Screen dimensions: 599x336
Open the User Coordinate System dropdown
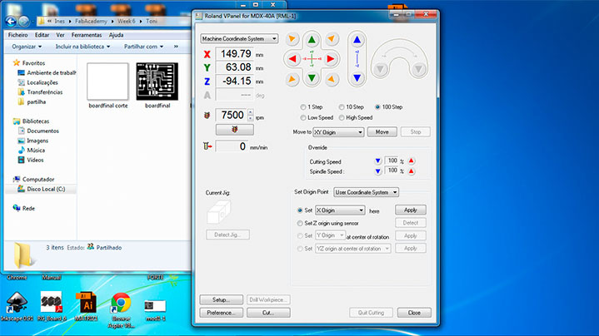tap(366, 192)
